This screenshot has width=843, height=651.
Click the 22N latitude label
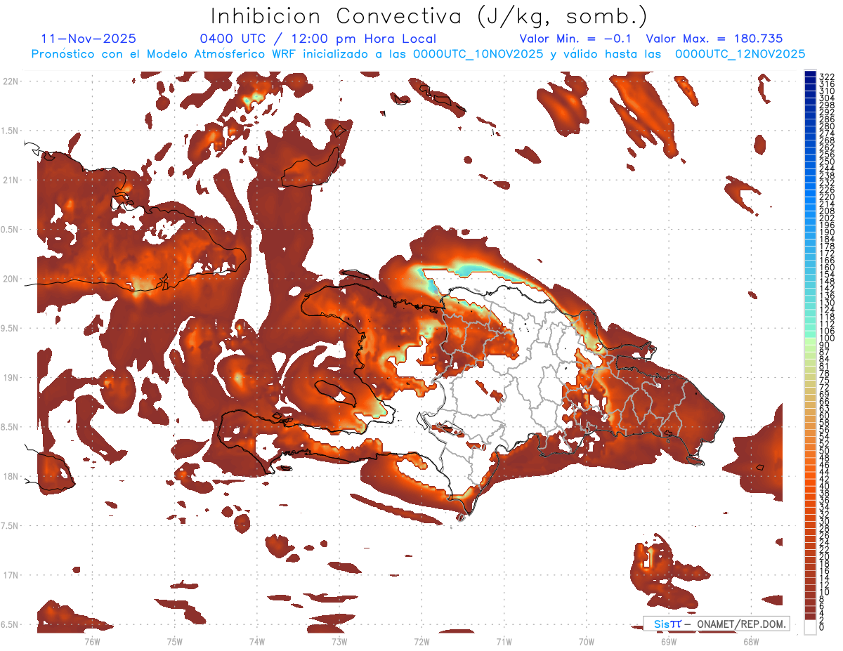point(11,81)
